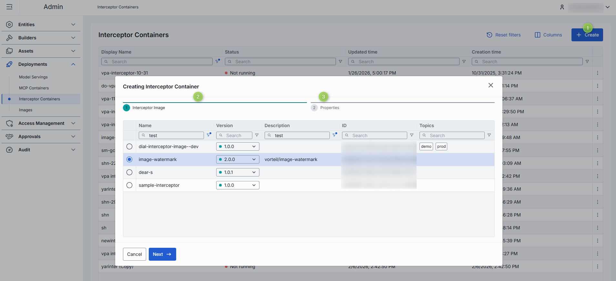Image resolution: width=616 pixels, height=281 pixels.
Task: Click the Name column filter icon in dialog
Action: [x=209, y=135]
